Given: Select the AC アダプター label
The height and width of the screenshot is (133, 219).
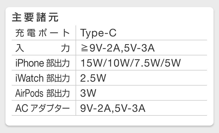Looking at the screenshot, I should click(x=42, y=109).
